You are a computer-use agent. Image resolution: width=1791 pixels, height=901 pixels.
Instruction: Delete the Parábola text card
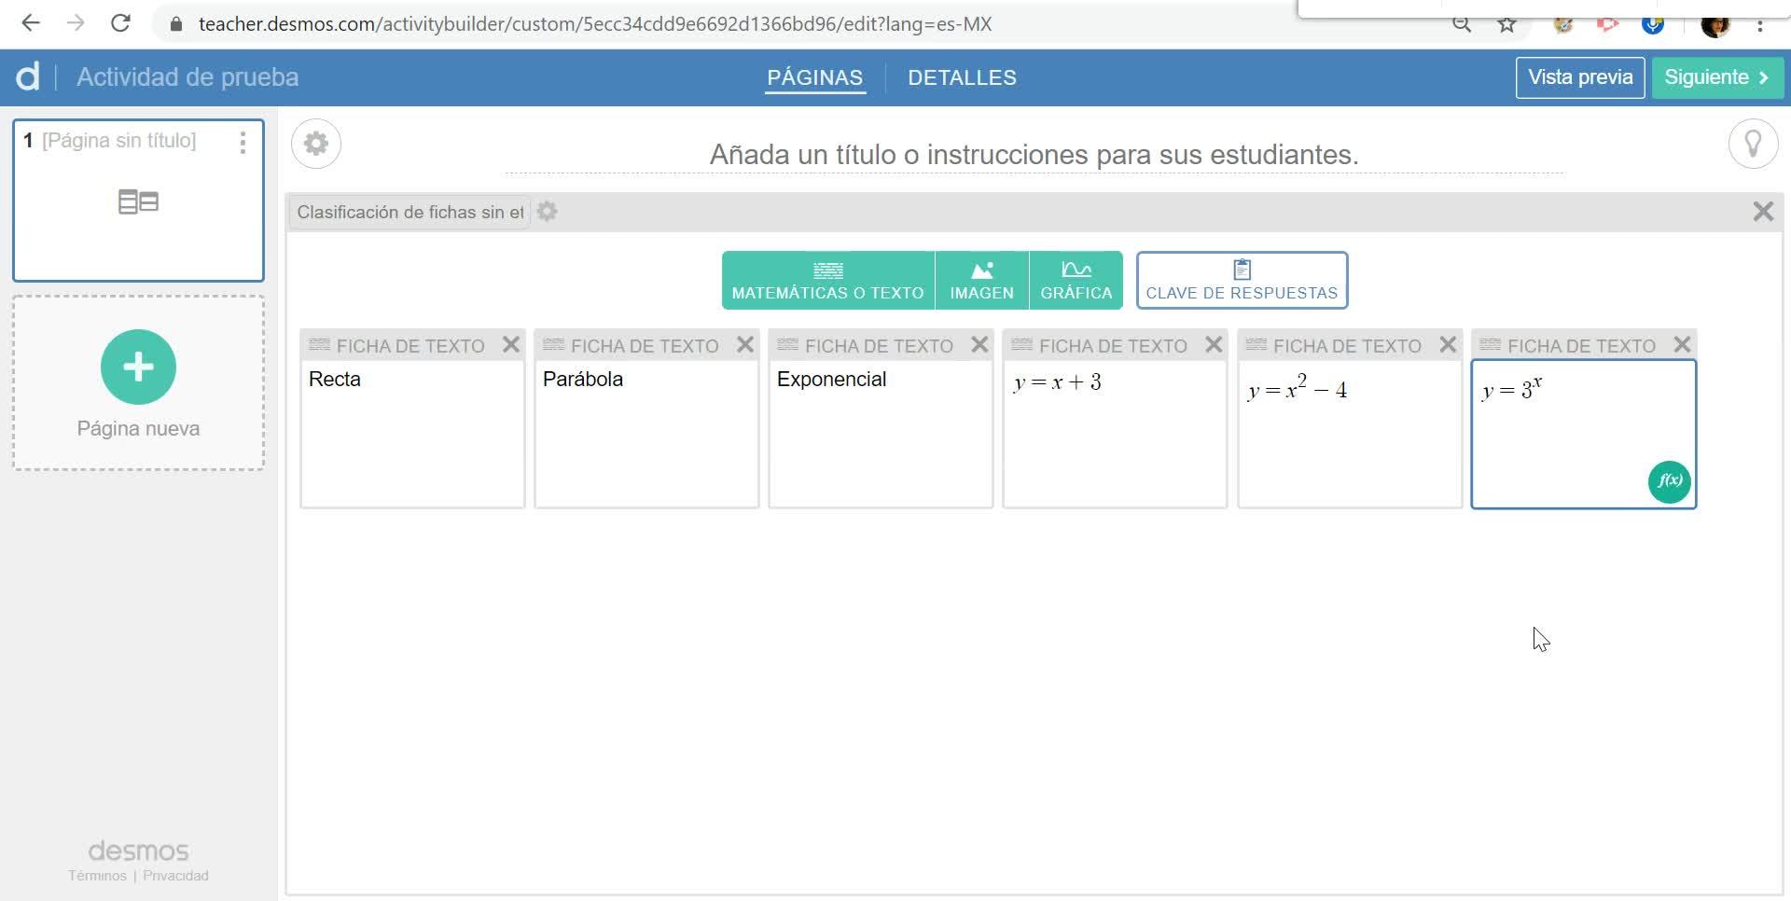point(745,345)
